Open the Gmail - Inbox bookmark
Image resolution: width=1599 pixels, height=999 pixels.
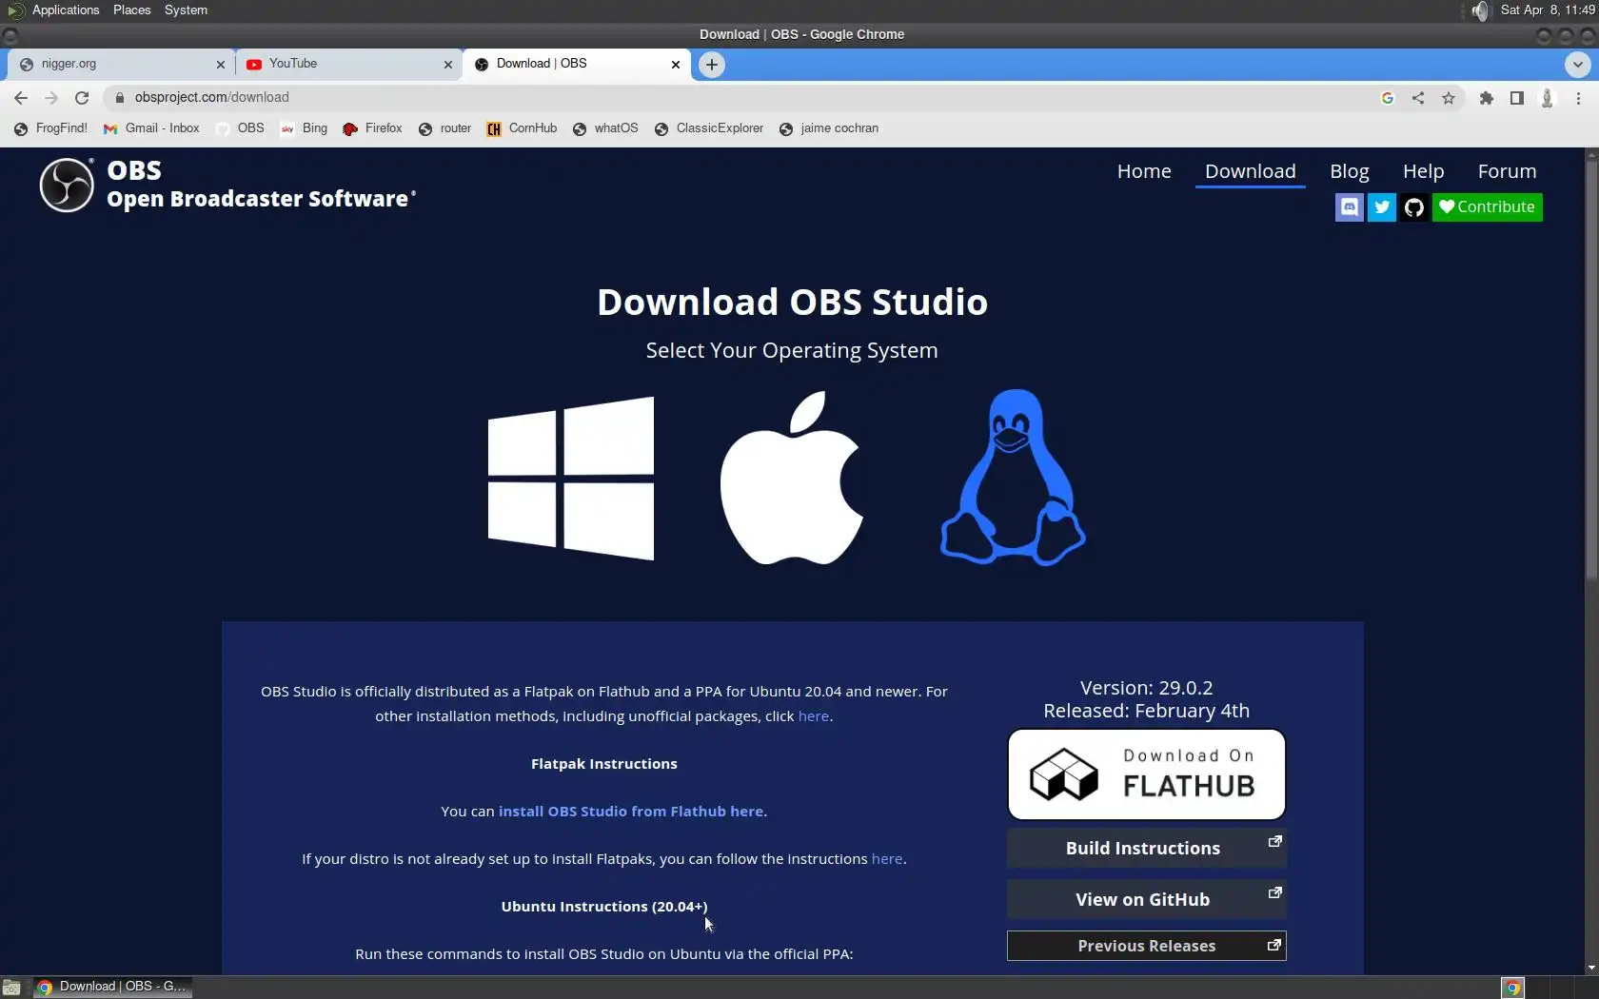click(151, 128)
